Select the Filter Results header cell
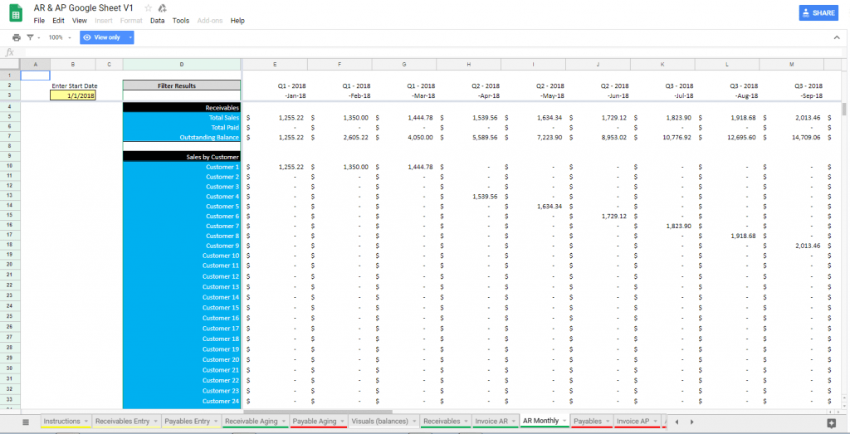Screen dimensions: 850x434 (x=182, y=85)
